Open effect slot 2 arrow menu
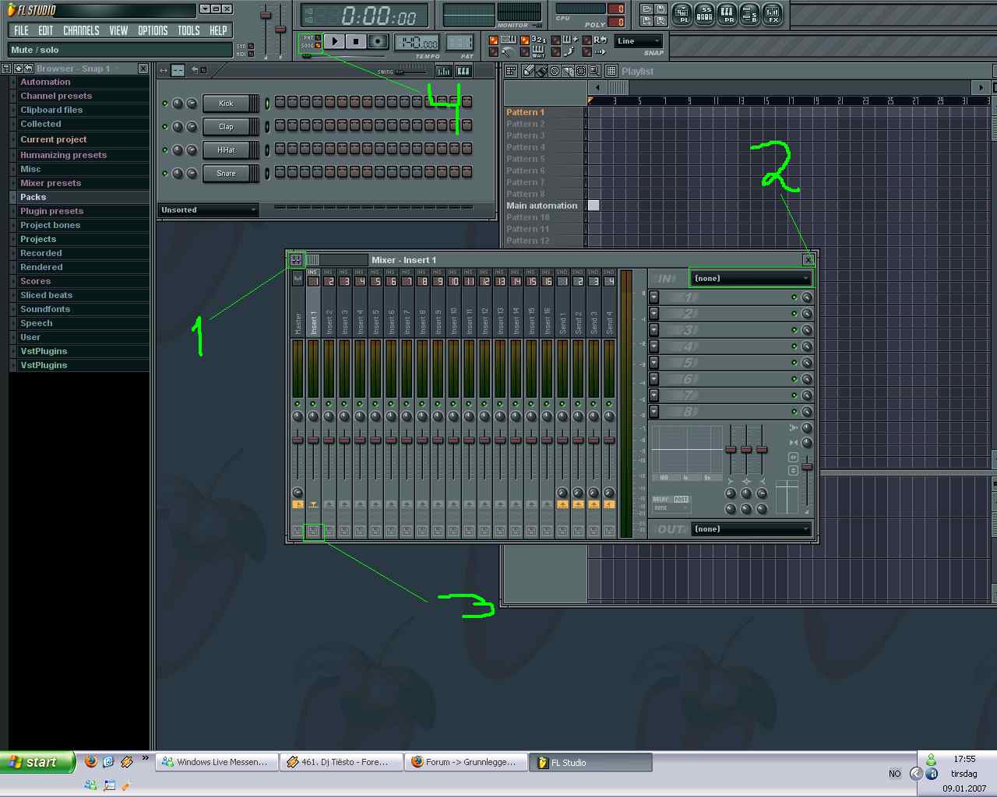 pyautogui.click(x=654, y=314)
